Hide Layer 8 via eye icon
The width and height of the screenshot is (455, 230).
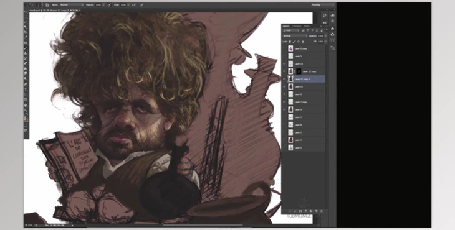click(284, 94)
